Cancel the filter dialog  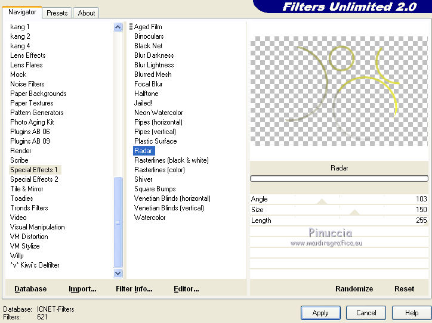tap(366, 313)
